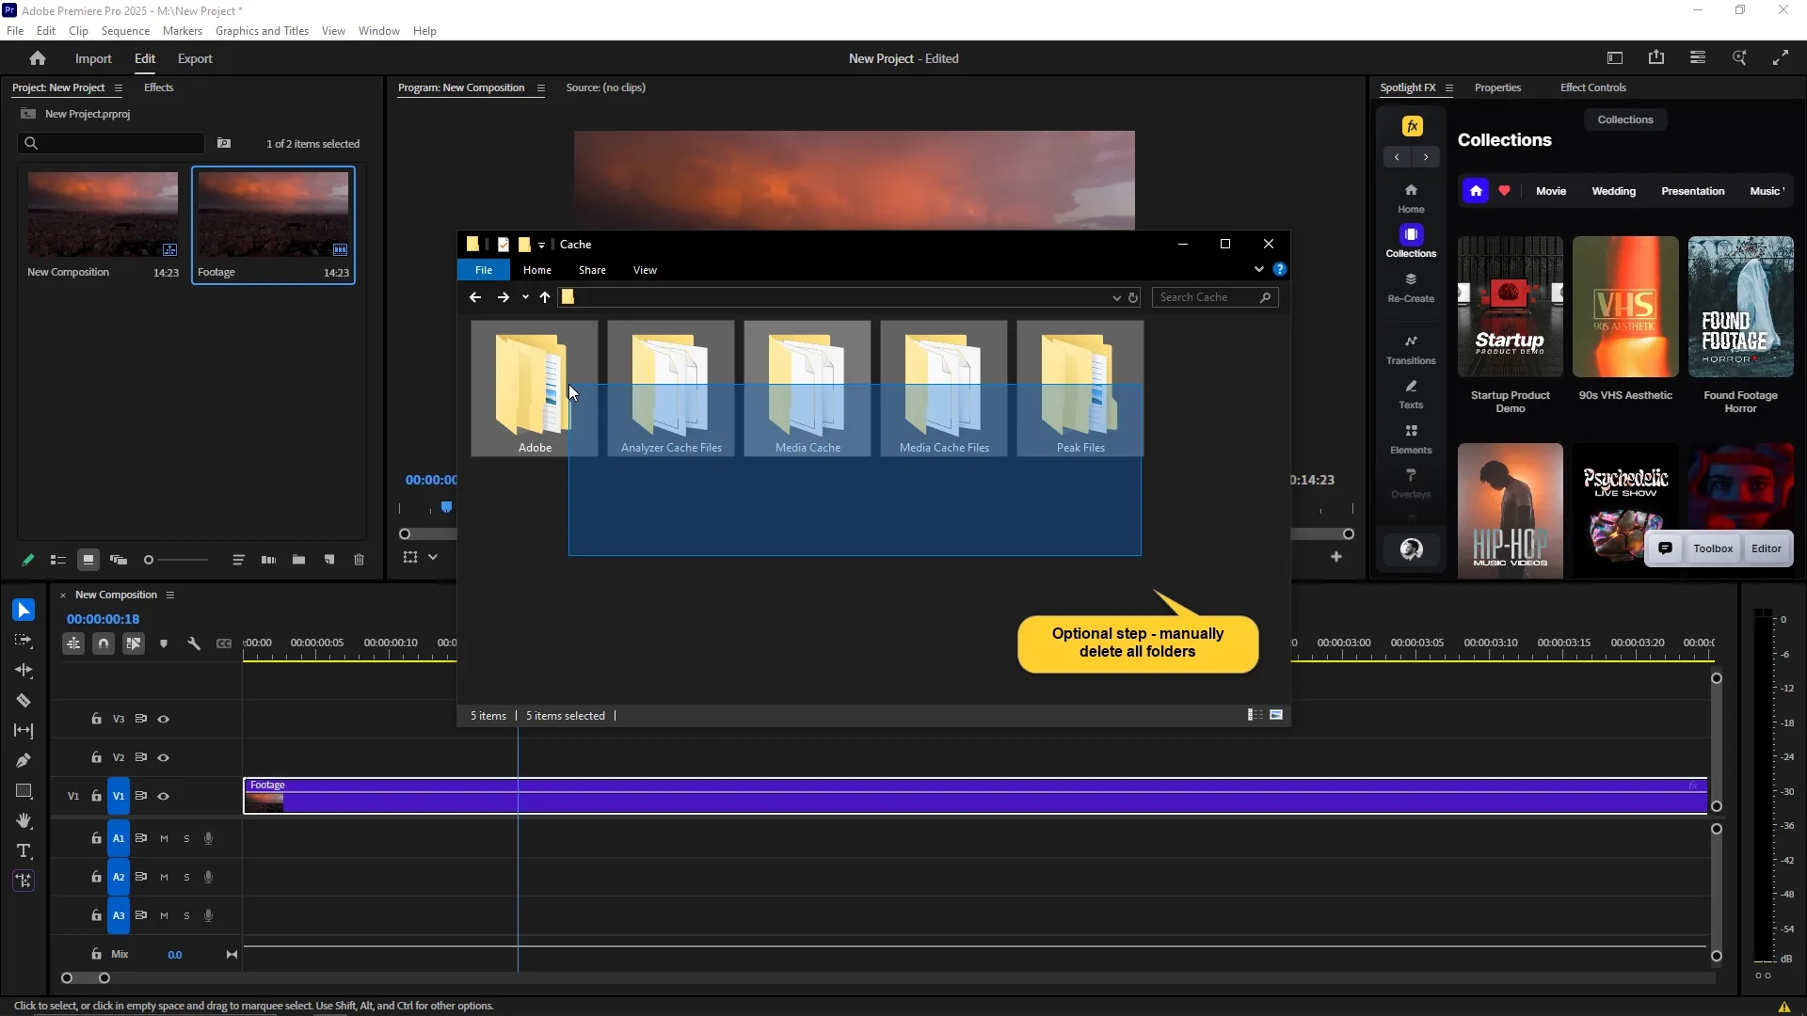Open the New Composition timeline panel menu
Image resolution: width=1807 pixels, height=1016 pixels.
[170, 595]
